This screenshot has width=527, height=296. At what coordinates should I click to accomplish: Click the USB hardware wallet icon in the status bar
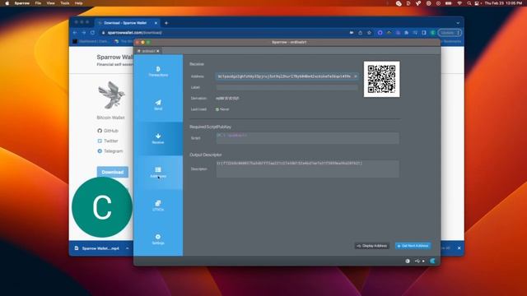coord(417,261)
